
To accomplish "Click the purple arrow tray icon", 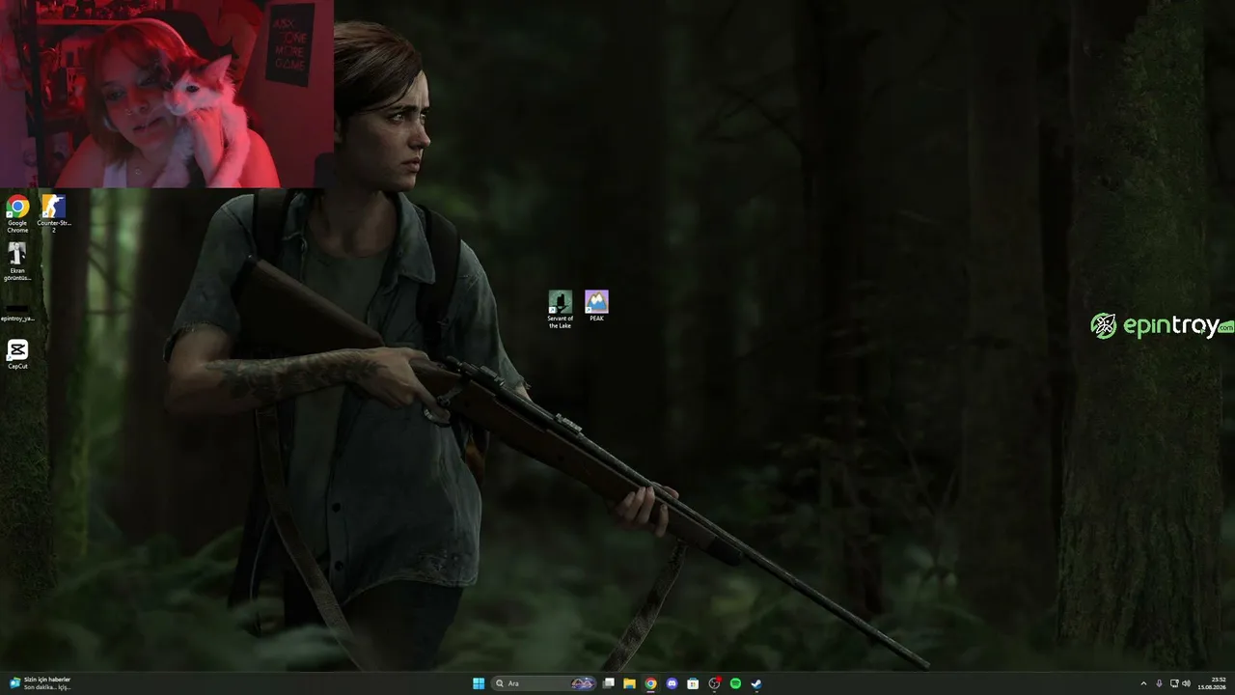I will tap(1159, 683).
